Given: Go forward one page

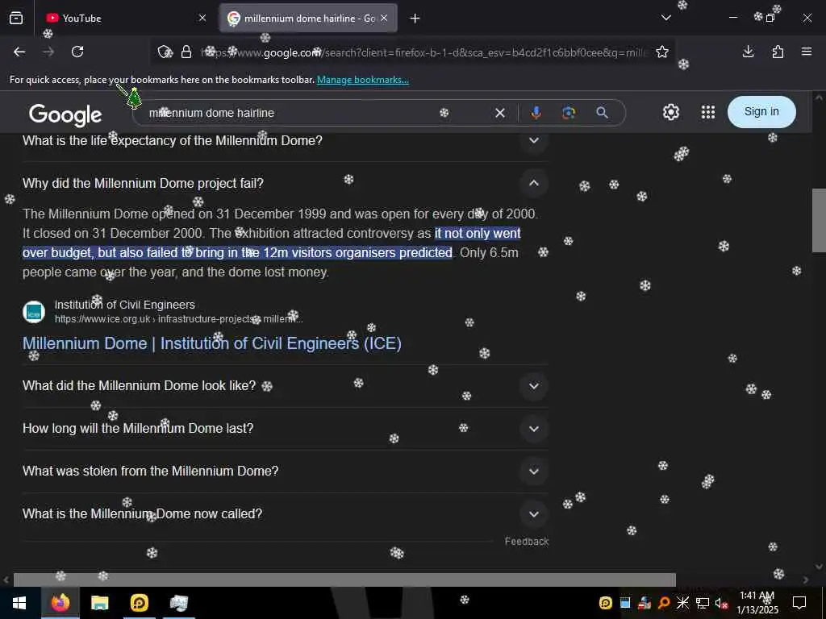Looking at the screenshot, I should tap(48, 52).
